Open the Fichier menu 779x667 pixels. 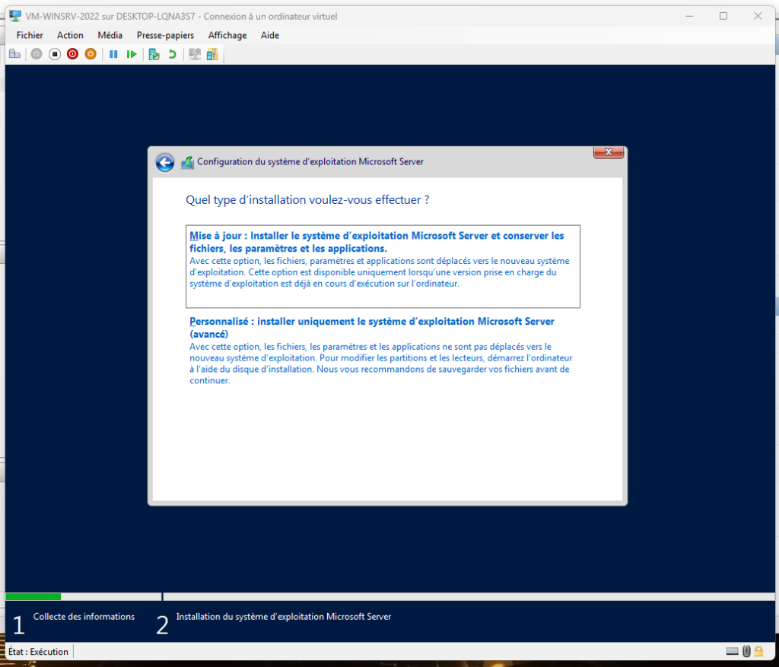pos(30,35)
